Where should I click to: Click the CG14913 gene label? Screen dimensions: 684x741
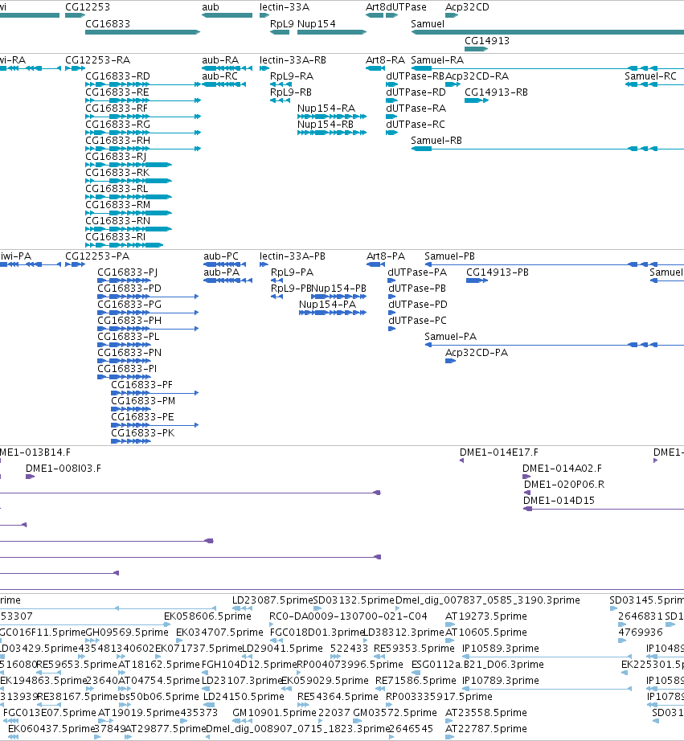(x=487, y=41)
